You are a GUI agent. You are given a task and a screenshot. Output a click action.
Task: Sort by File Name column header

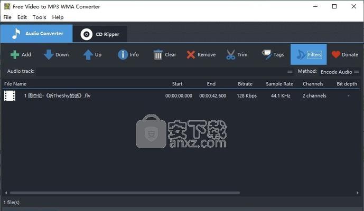tap(15, 84)
